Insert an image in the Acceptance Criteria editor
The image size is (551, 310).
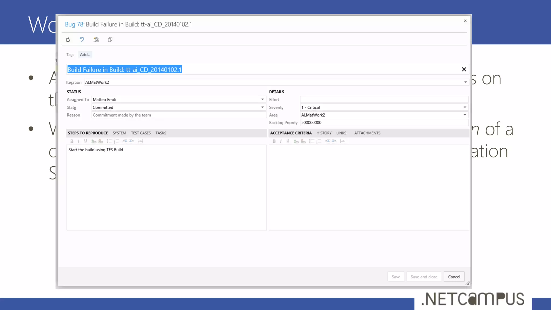coord(342,141)
